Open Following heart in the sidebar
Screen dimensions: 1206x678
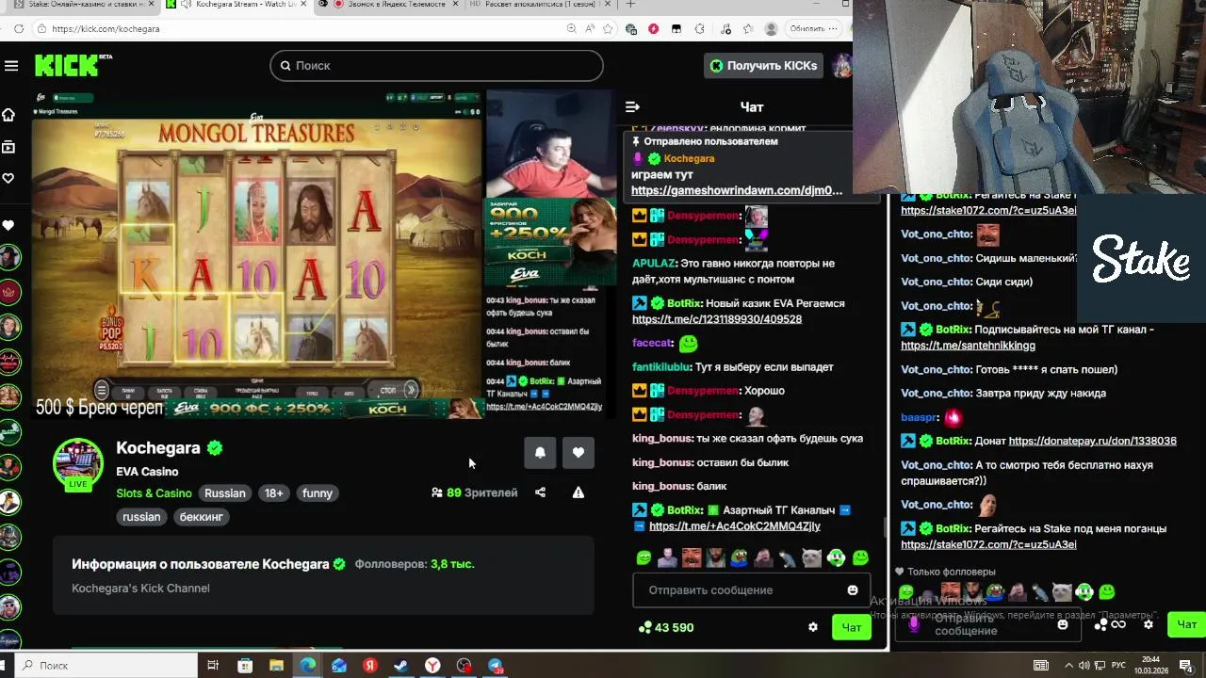[8, 178]
